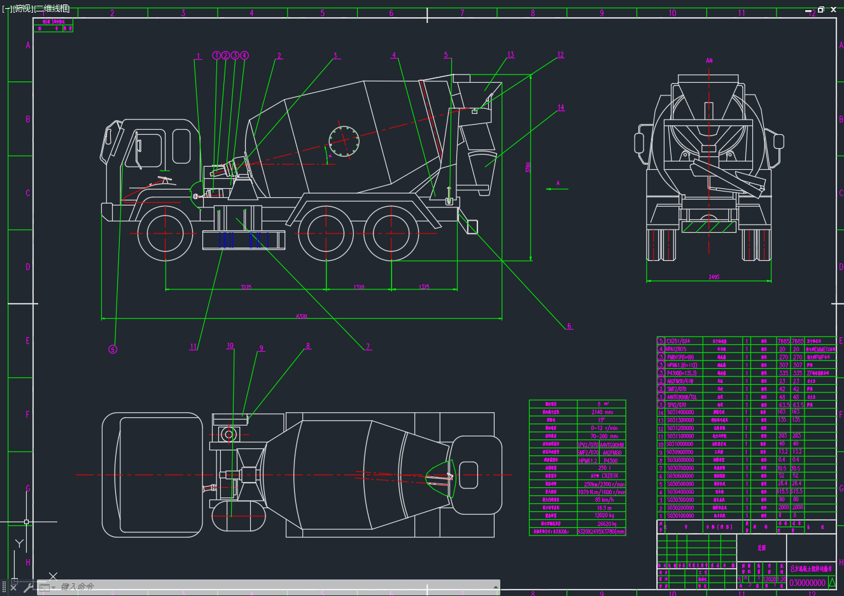Select the 16.5 m turning diameter value

click(x=603, y=508)
